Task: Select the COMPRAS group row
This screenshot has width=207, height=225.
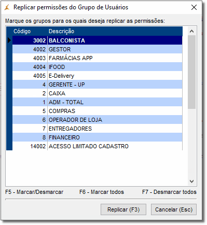Action: 98,111
